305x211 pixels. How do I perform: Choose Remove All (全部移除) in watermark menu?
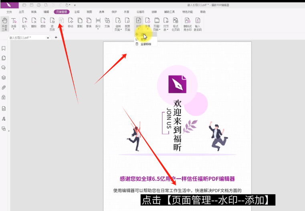tap(146, 44)
